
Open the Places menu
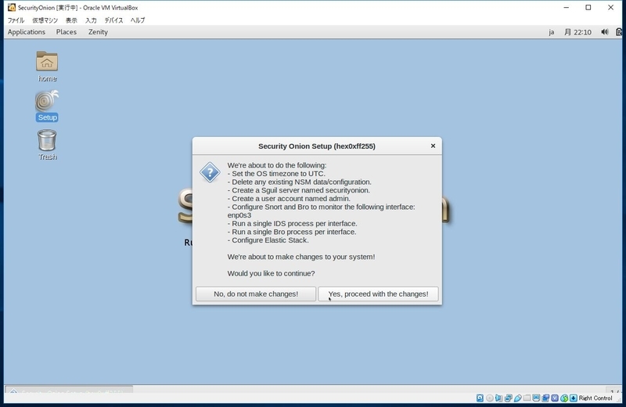(67, 32)
